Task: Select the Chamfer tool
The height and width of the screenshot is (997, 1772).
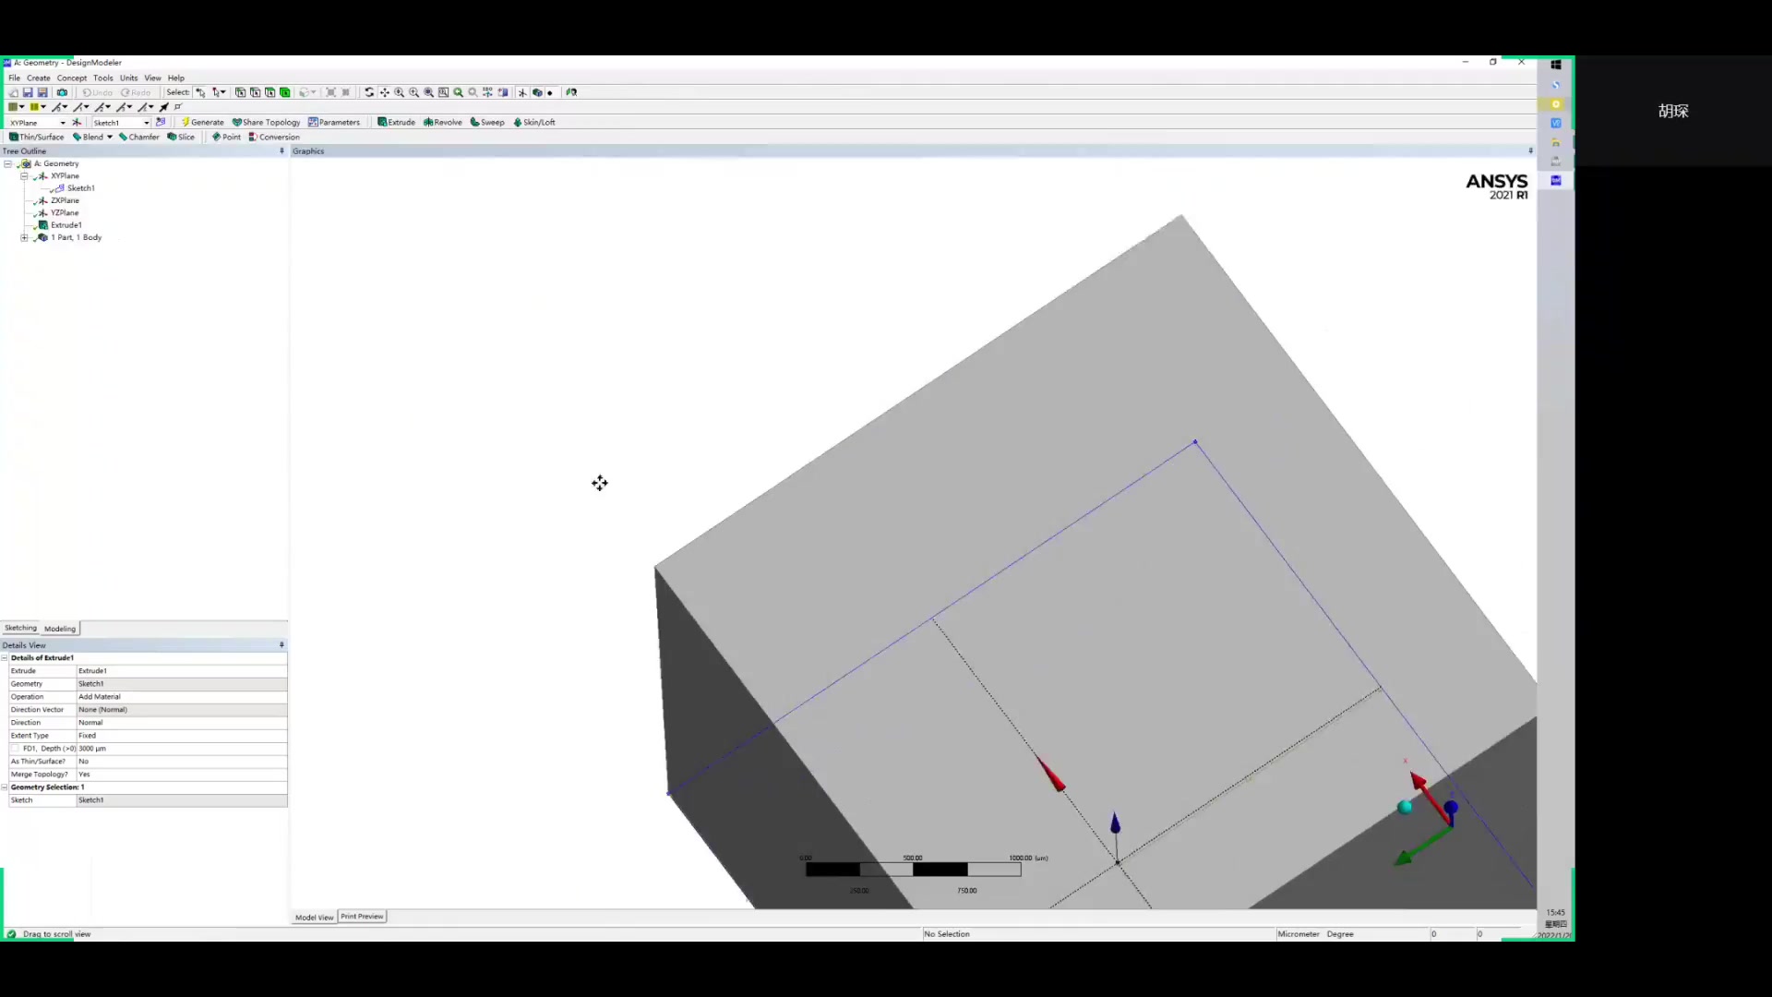Action: point(139,137)
